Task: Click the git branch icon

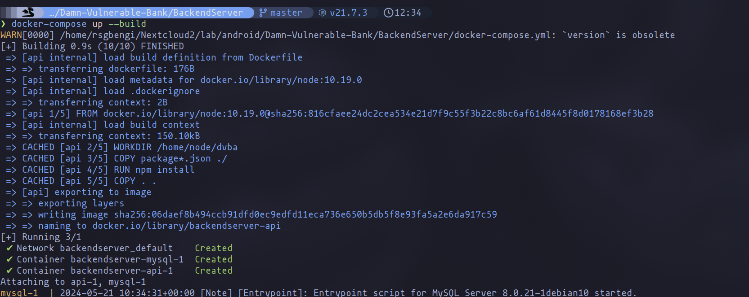Action: [263, 13]
